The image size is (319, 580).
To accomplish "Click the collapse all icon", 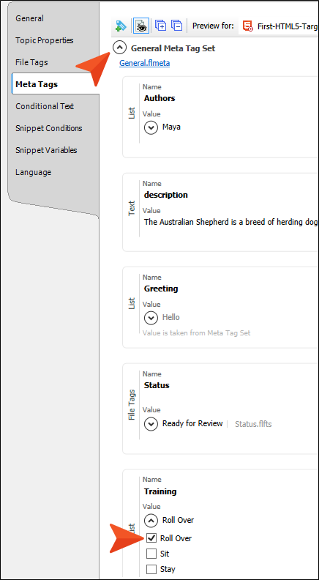I will coord(176,26).
